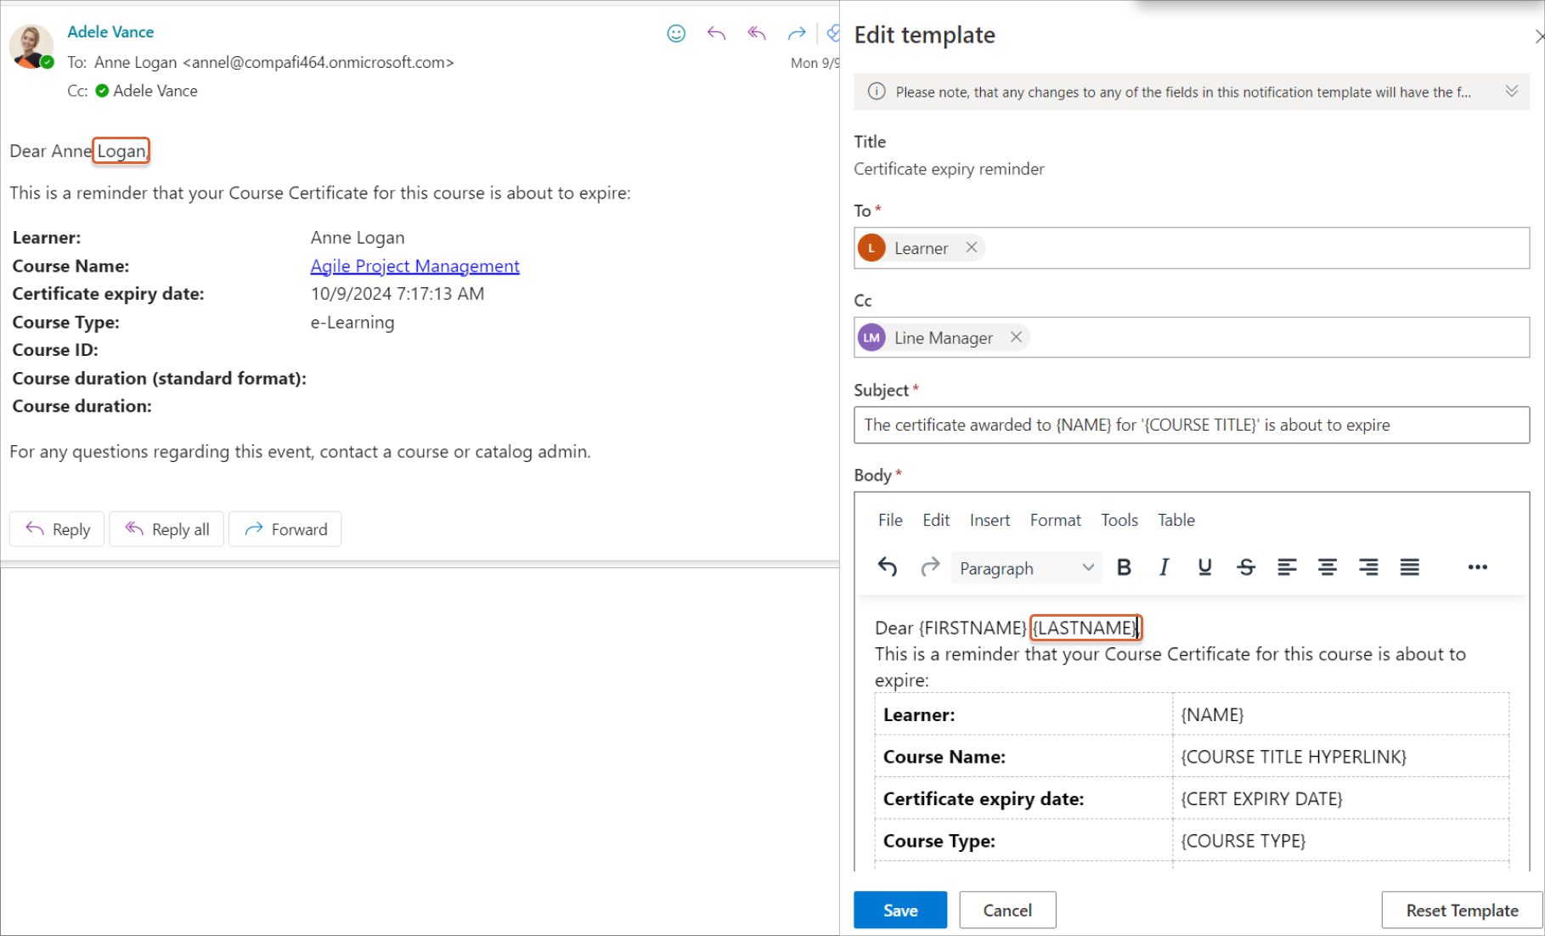This screenshot has height=936, width=1545.
Task: Open the Insert menu
Action: pyautogui.click(x=990, y=520)
